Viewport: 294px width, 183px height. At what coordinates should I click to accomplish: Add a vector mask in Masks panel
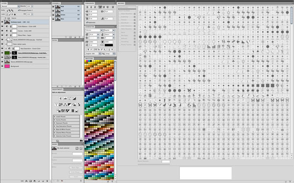pyautogui.click(x=81, y=148)
